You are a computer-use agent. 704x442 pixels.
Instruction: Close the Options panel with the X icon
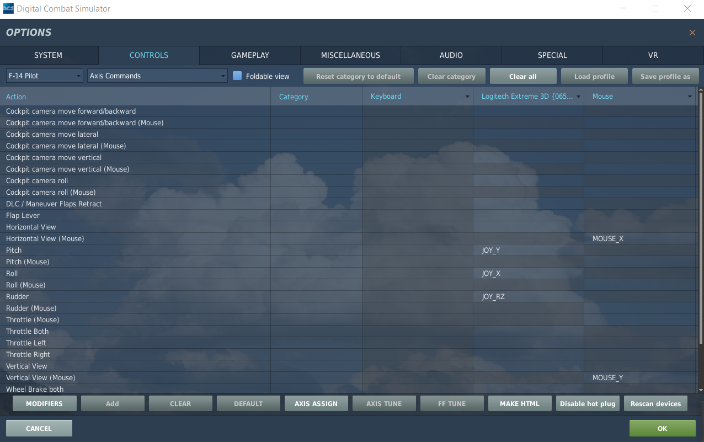coord(692,33)
